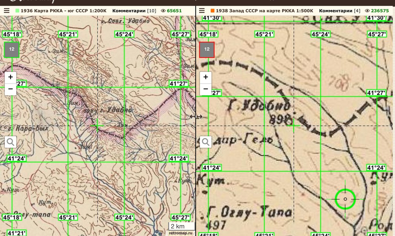Zoom in on the right 1938 map
The width and height of the screenshot is (395, 236).
(206, 77)
